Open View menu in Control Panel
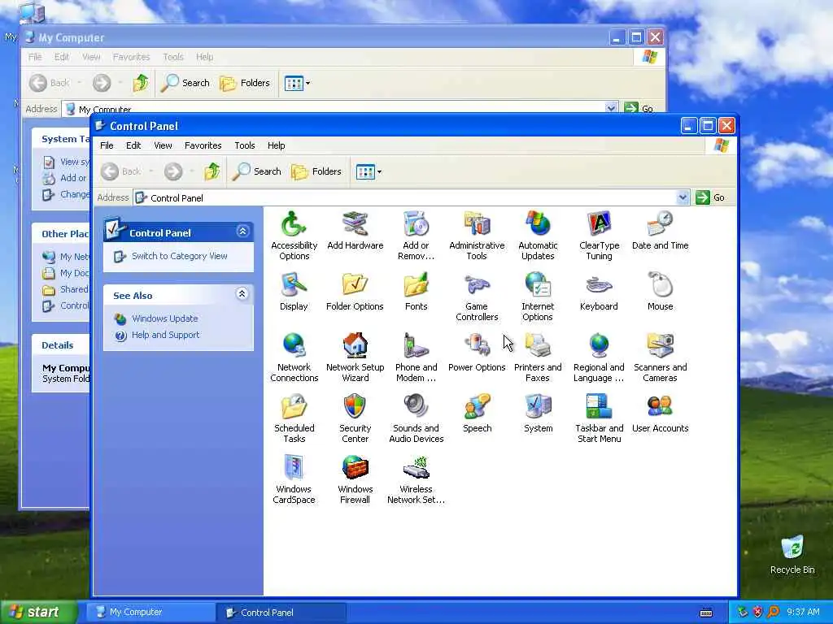833x624 pixels. click(x=163, y=145)
